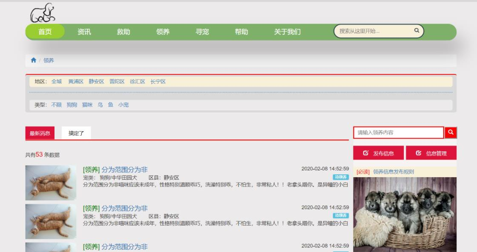This screenshot has width=477, height=252.
Task: Click the first listing's 狗狗/中华田园犬 text
Action: 119,177
